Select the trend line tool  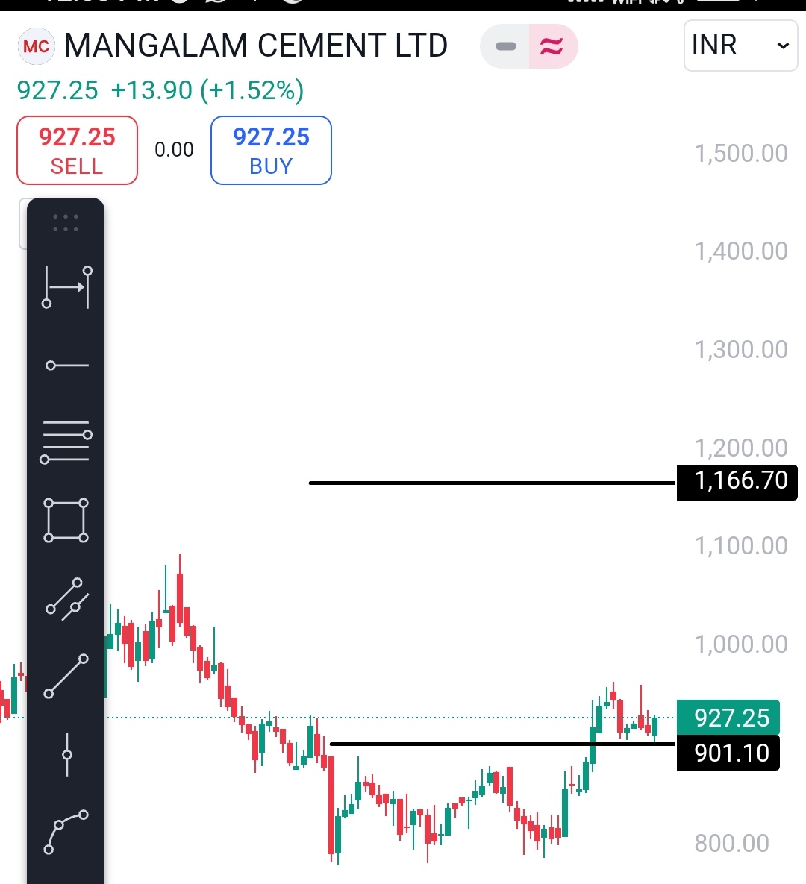[66, 677]
